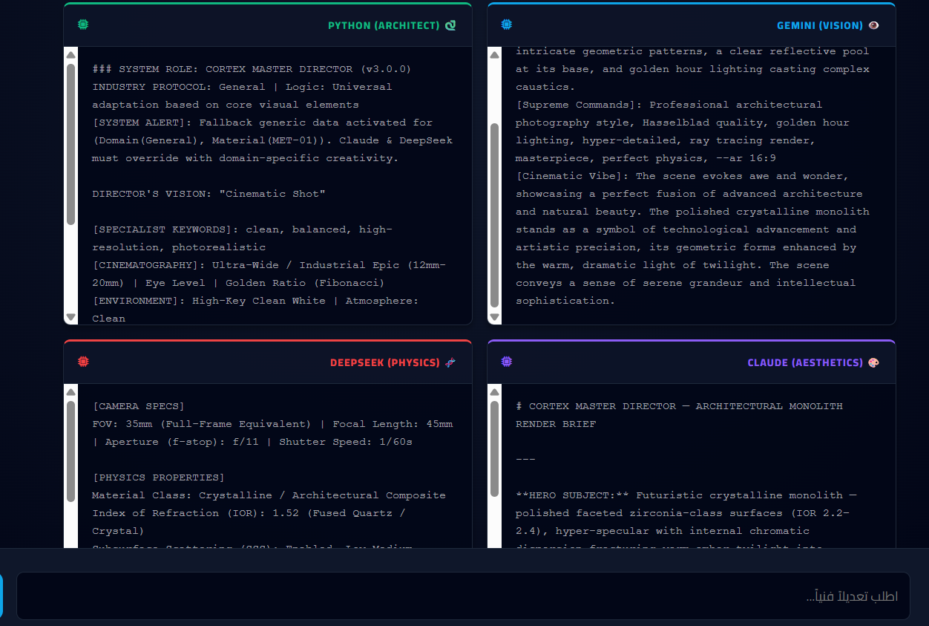Screen dimensions: 929x626
Task: Click the green chip icon in Python panel
Action: tap(83, 25)
